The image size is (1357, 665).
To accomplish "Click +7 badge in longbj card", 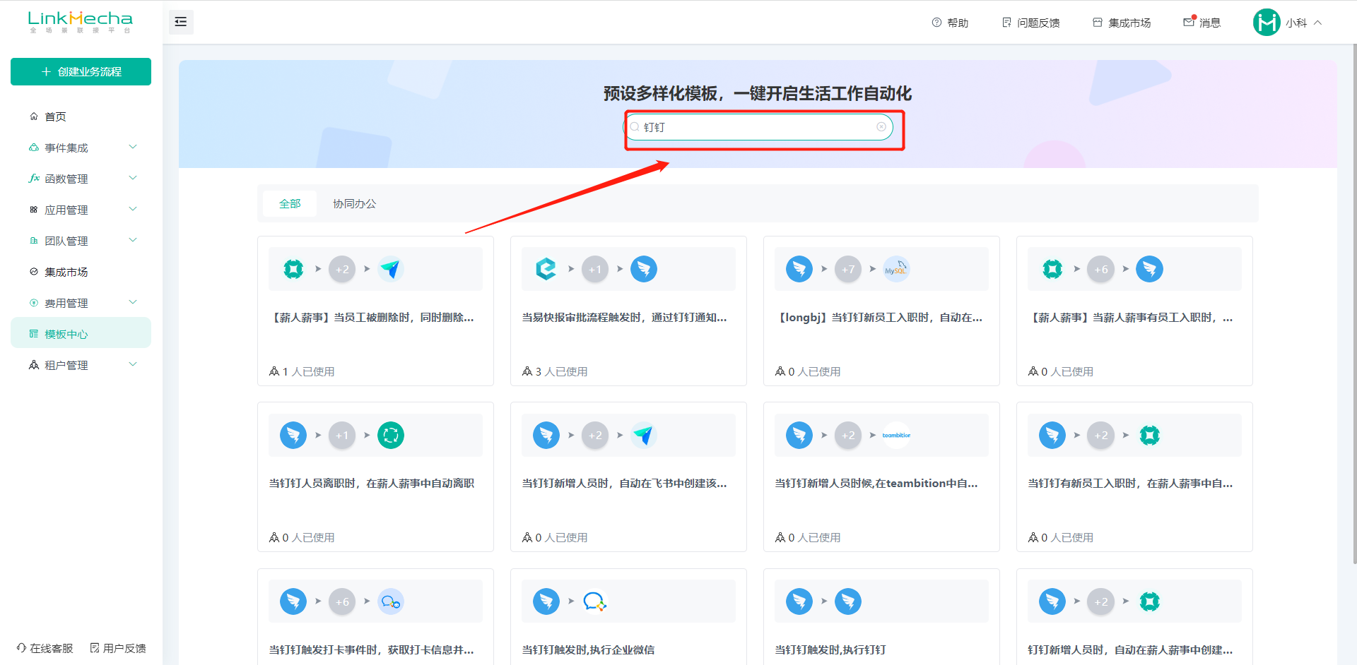I will point(848,269).
